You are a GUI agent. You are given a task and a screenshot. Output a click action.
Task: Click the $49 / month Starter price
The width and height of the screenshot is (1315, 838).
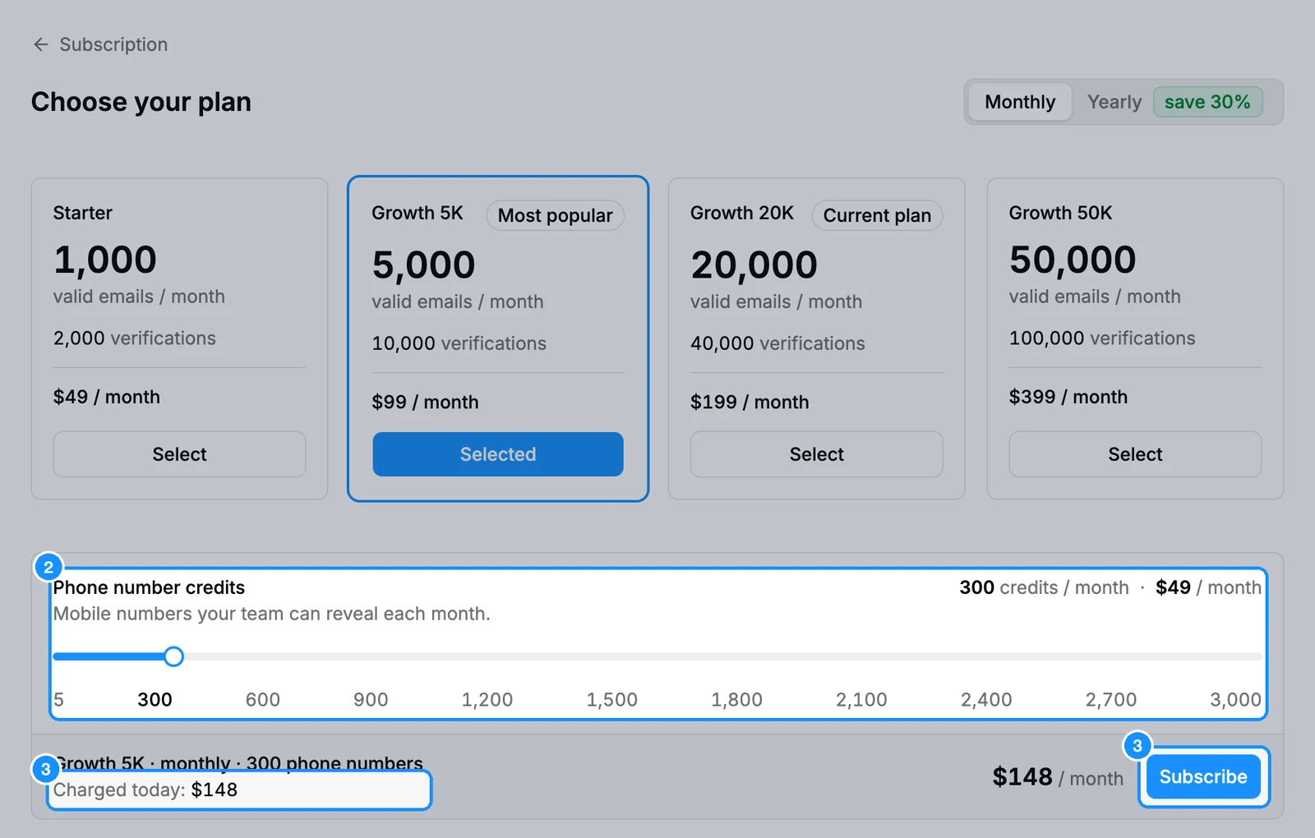click(107, 397)
